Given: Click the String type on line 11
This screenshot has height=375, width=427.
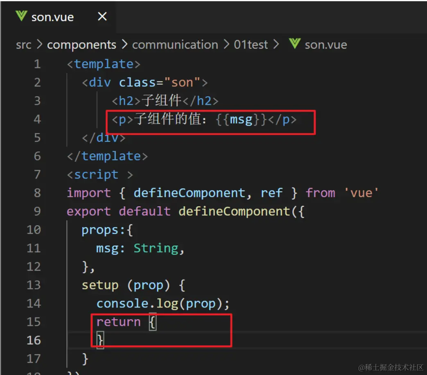Looking at the screenshot, I should 156,248.
